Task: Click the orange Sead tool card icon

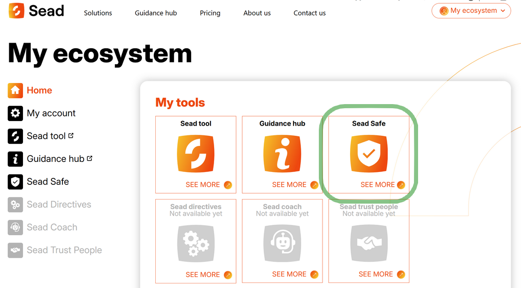Action: point(196,154)
